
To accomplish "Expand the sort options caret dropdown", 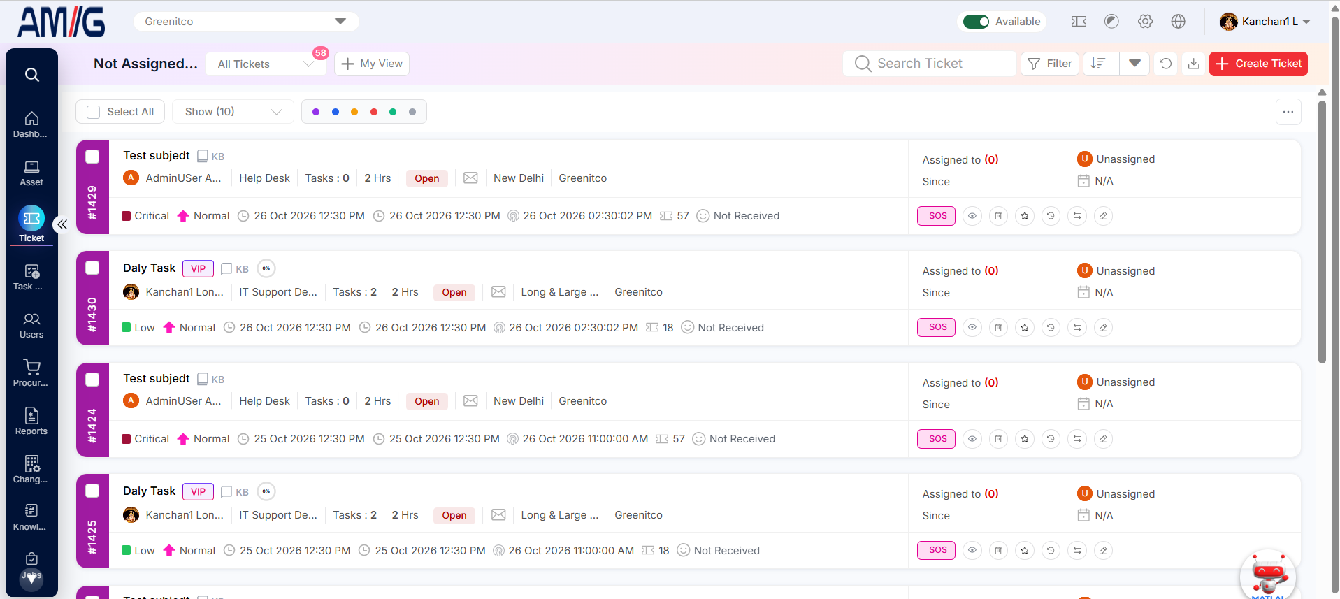I will [1134, 64].
